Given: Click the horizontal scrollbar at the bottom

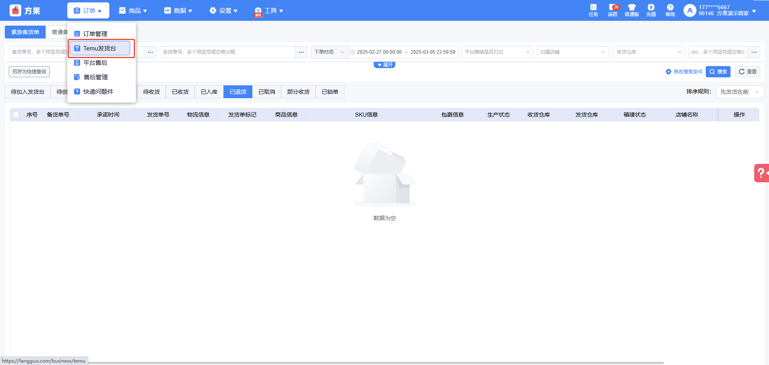Looking at the screenshot, I should (x=376, y=363).
